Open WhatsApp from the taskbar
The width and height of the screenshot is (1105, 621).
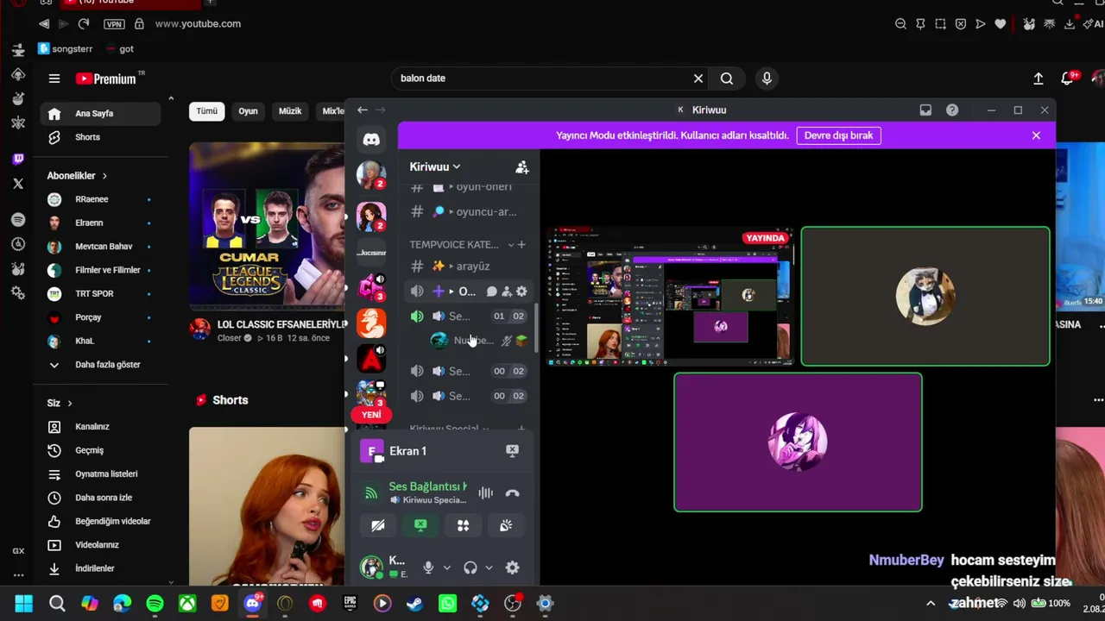click(x=447, y=604)
